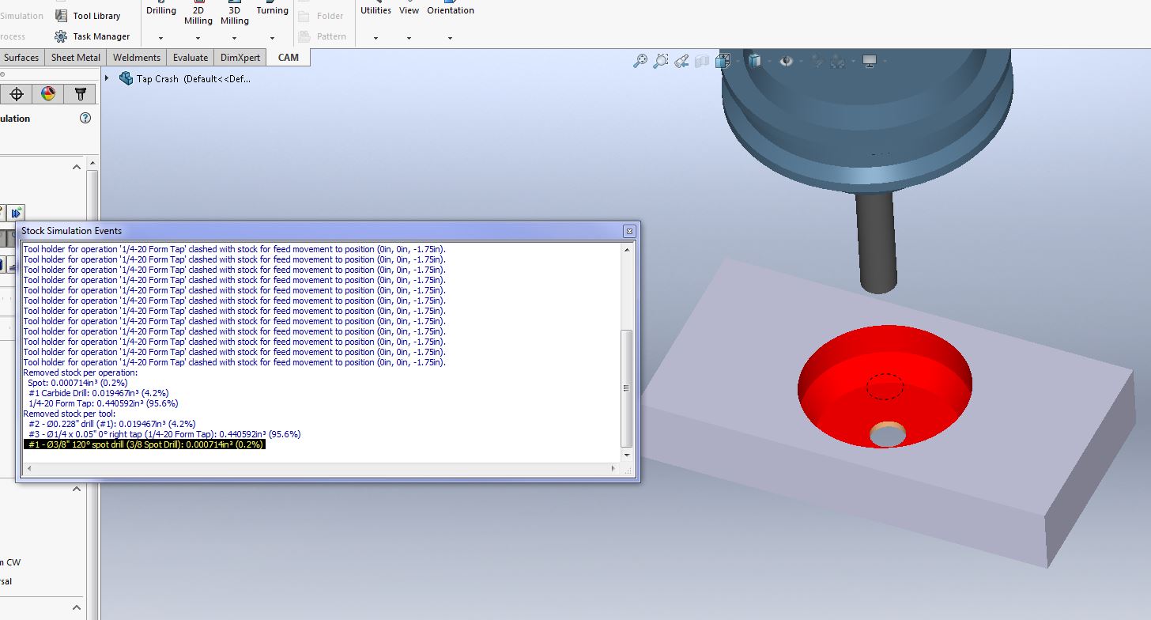Select the highlighted 3/8 Spot Drill result line

144,444
